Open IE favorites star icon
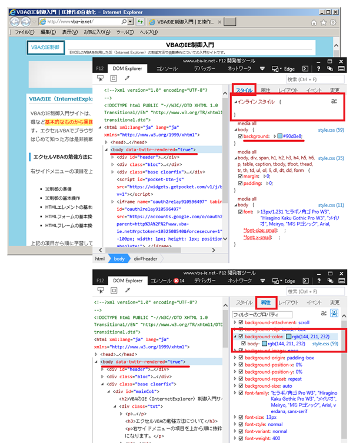This screenshot has height=443, width=353. click(x=324, y=22)
